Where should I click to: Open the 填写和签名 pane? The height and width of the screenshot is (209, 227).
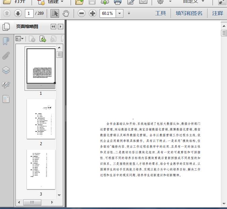(189, 13)
